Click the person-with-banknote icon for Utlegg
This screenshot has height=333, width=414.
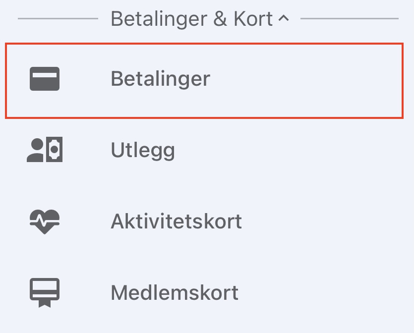pyautogui.click(x=45, y=150)
